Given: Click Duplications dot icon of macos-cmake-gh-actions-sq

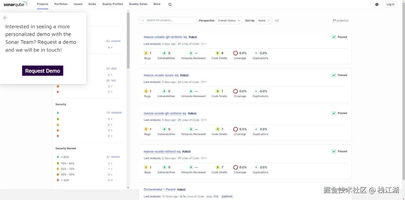Looking at the screenshot, I should tap(256, 53).
